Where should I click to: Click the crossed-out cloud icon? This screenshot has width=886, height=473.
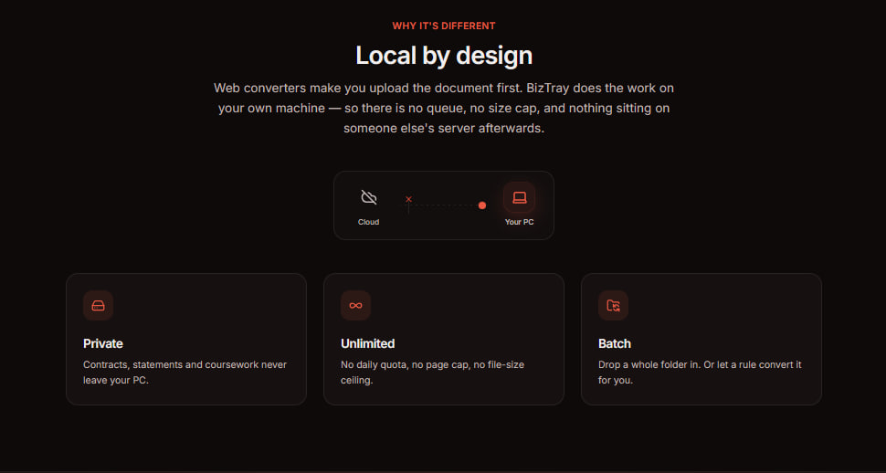pos(368,197)
